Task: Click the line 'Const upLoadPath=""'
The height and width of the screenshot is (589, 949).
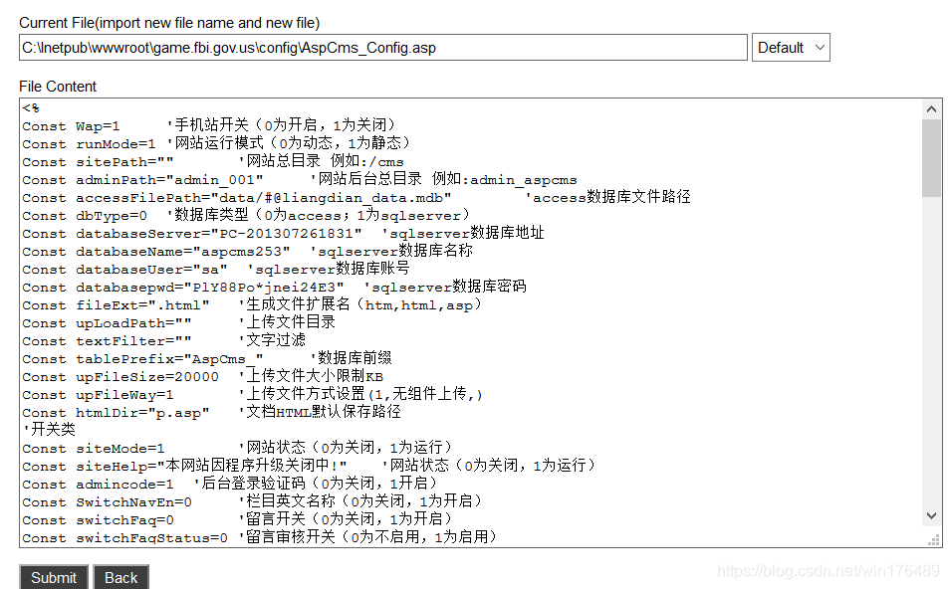Action: (178, 323)
